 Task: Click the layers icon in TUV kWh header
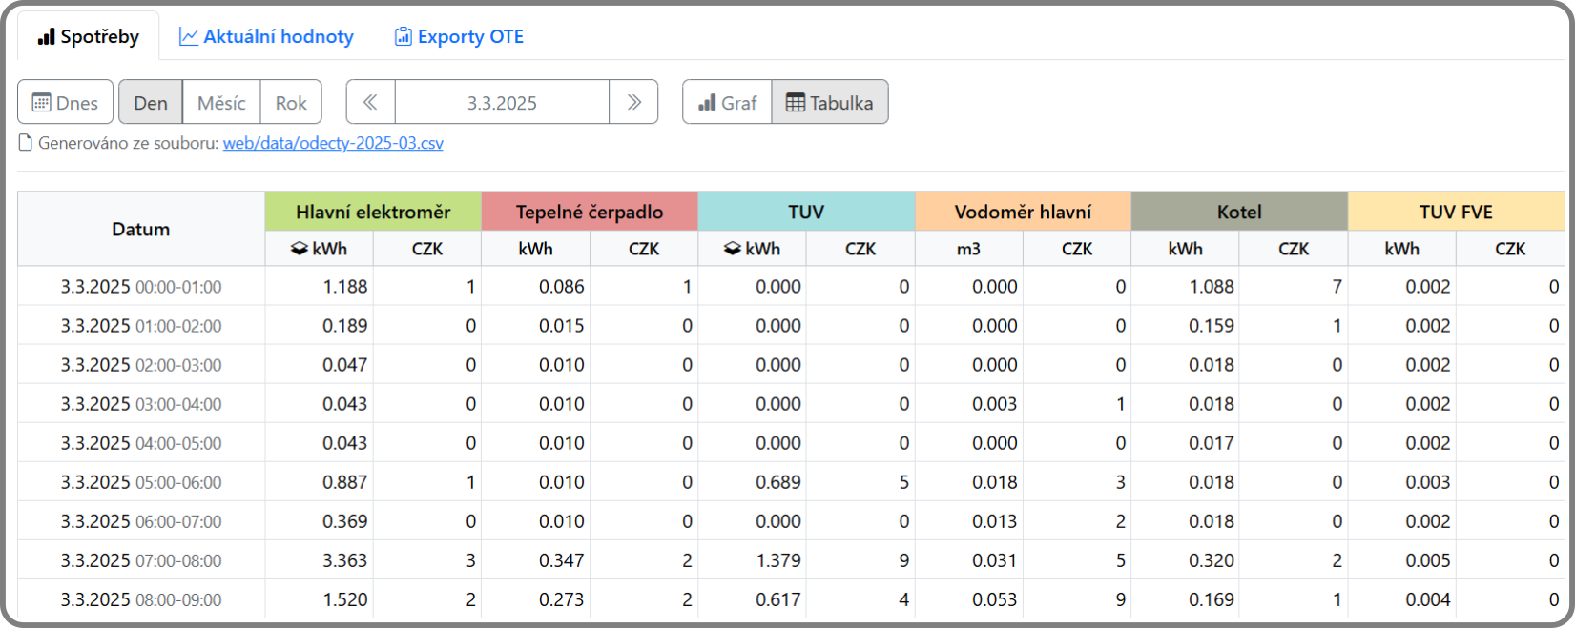(x=733, y=249)
